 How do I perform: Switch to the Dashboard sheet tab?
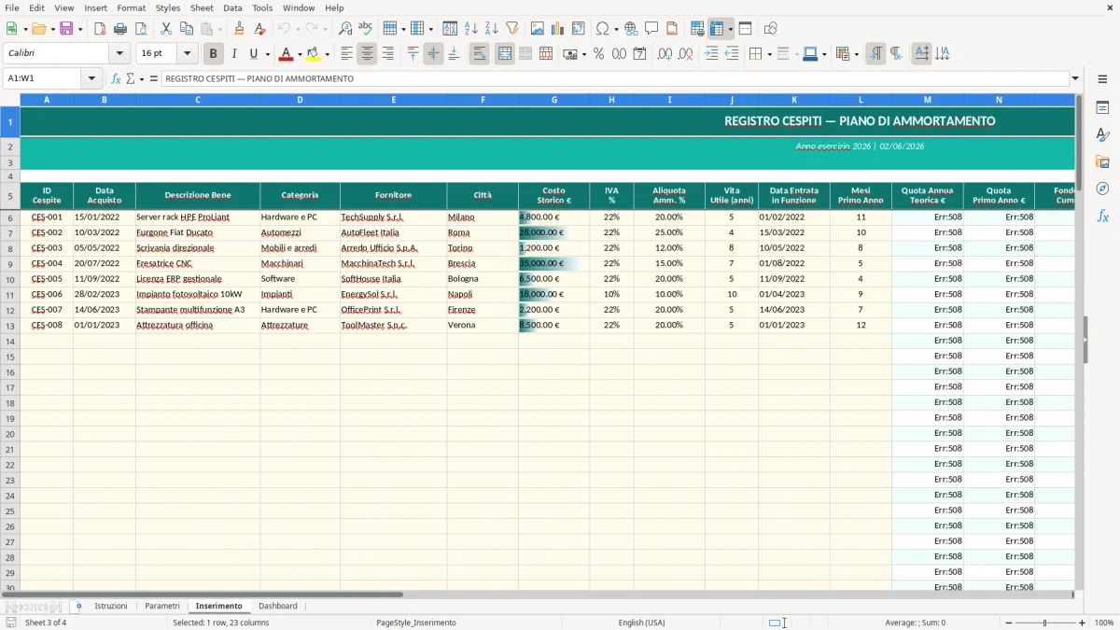click(278, 606)
